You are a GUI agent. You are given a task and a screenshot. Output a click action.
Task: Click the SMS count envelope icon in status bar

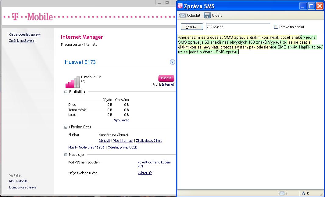coord(282,193)
